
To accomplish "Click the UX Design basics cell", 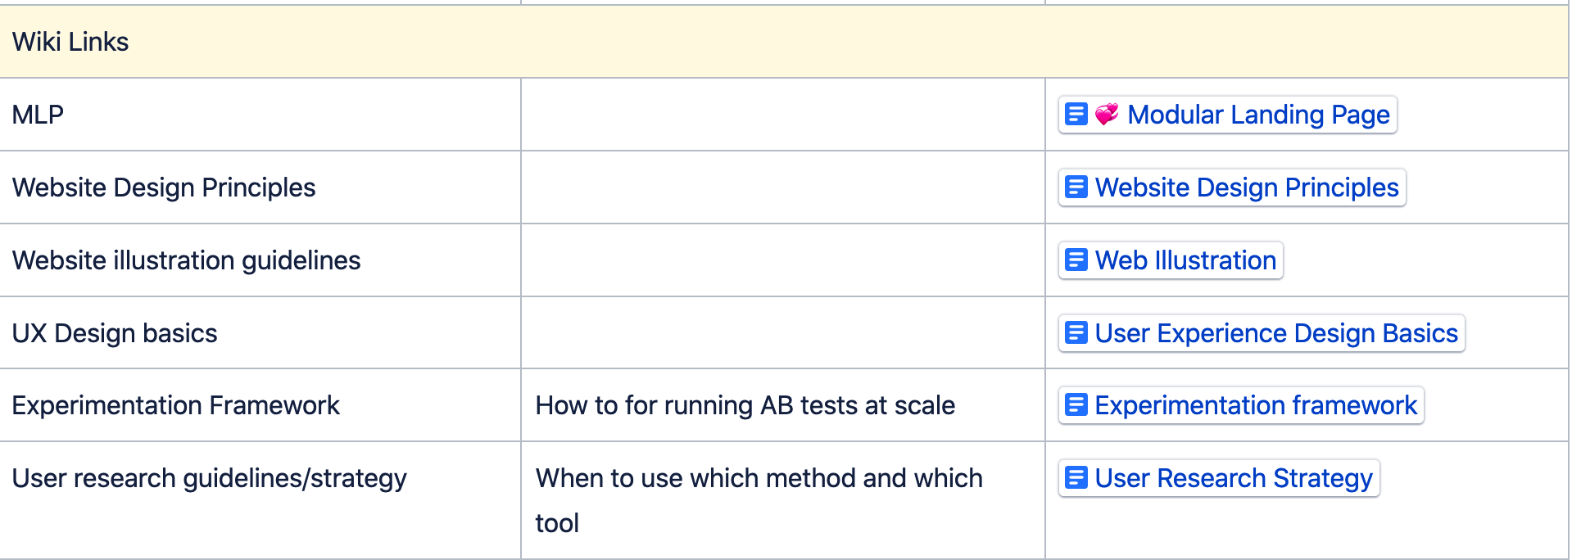I will pyautogui.click(x=260, y=333).
